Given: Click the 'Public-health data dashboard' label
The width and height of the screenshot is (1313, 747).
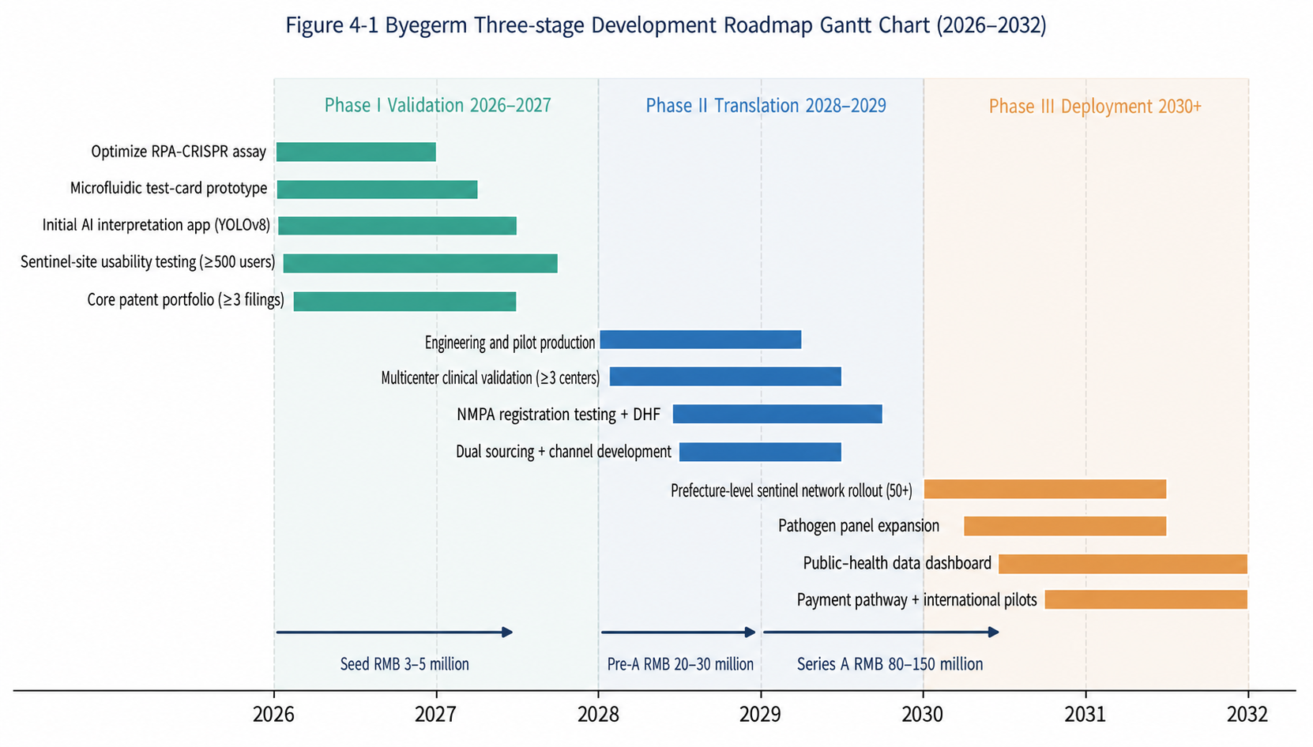Looking at the screenshot, I should (897, 563).
